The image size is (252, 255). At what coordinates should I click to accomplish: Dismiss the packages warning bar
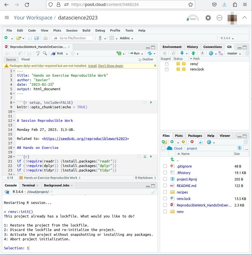point(155,65)
